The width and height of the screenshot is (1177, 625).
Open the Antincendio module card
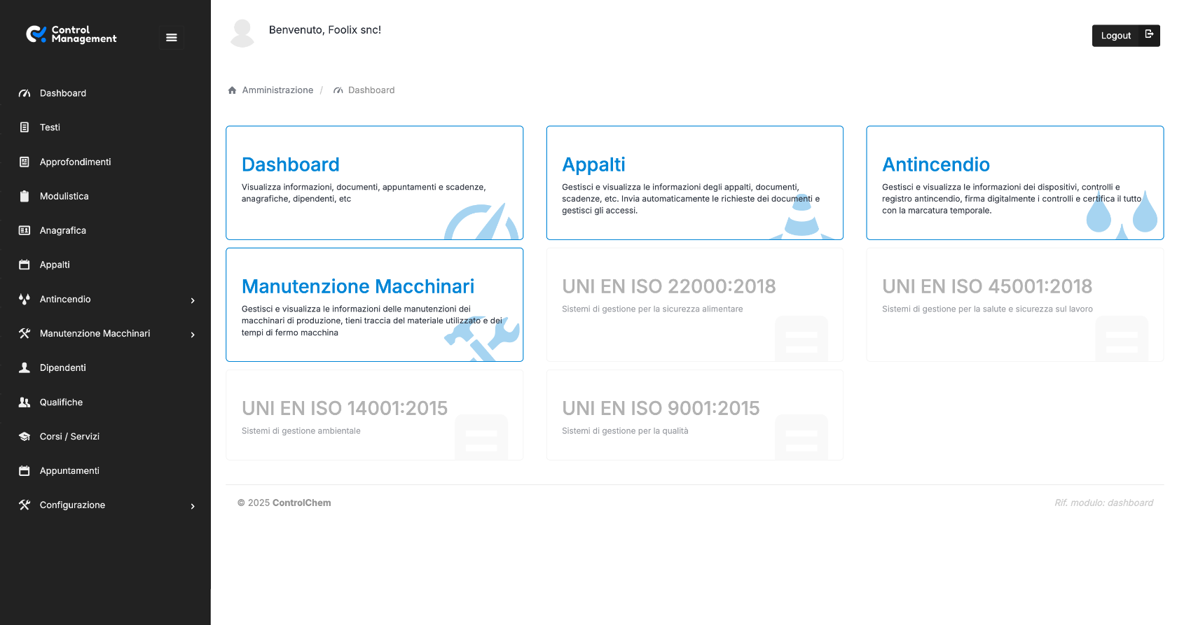[1014, 183]
